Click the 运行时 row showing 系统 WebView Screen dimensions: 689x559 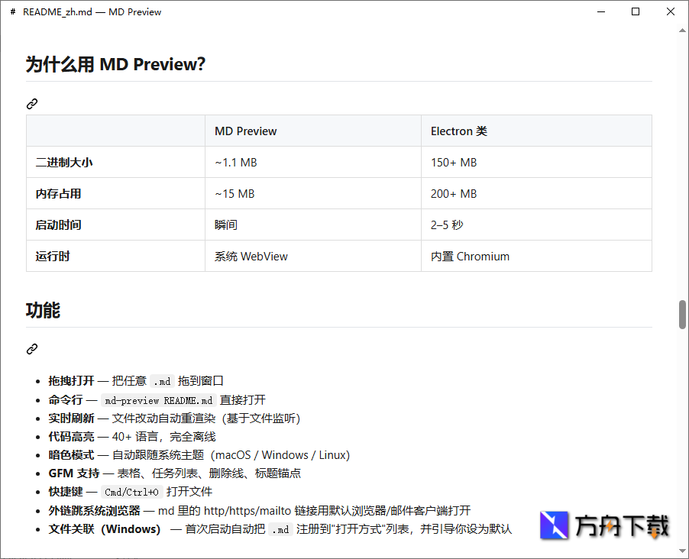pyautogui.click(x=251, y=256)
